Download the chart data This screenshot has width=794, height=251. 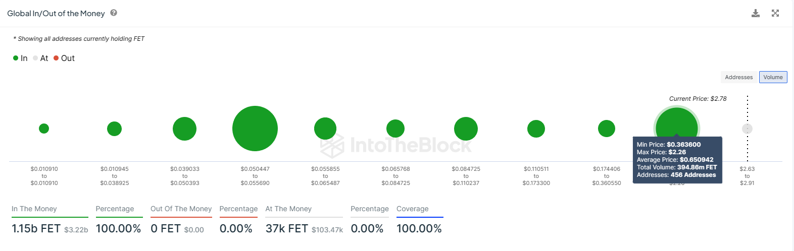pyautogui.click(x=756, y=13)
